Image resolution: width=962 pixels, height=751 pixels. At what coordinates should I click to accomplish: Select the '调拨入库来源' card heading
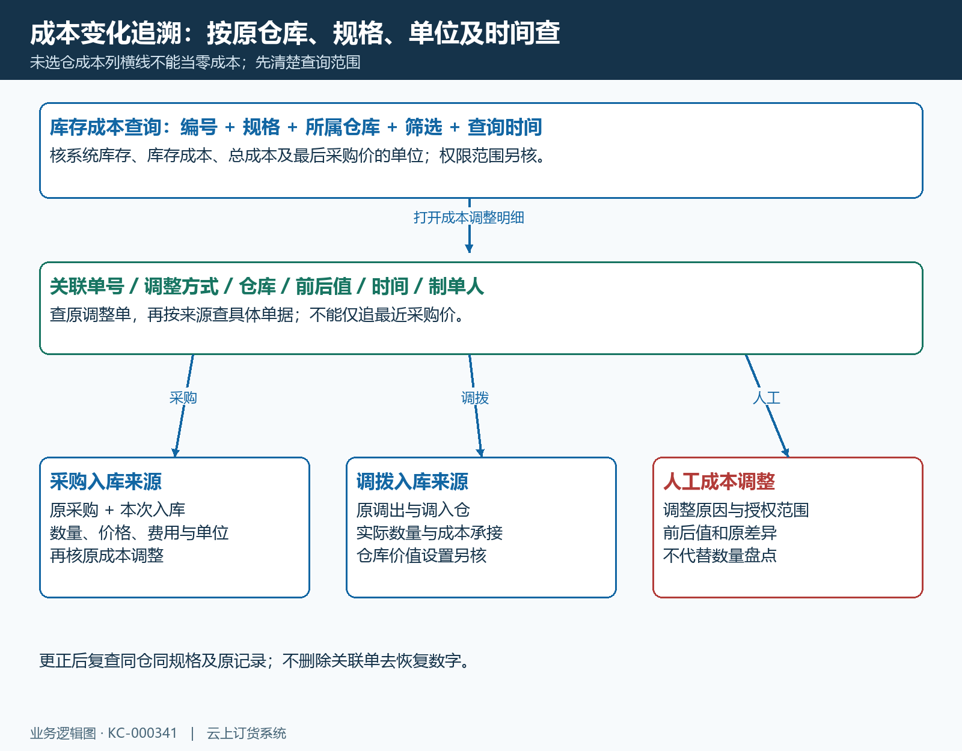tap(412, 482)
